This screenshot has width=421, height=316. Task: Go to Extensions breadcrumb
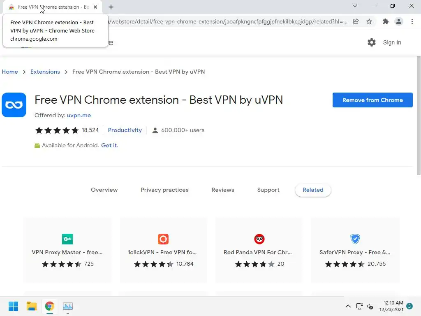tap(45, 72)
